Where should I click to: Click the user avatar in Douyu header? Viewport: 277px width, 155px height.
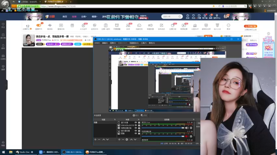click(x=226, y=16)
